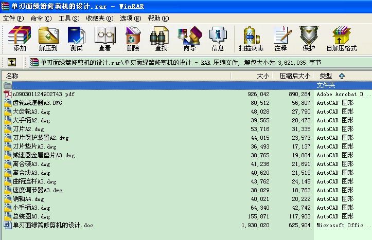This screenshot has height=240, width=372.
Task: Click the 删除 (Delete) toolbar icon
Action: point(133,39)
